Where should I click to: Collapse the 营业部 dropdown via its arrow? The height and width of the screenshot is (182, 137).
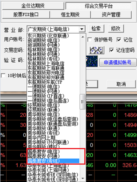pos(82,29)
